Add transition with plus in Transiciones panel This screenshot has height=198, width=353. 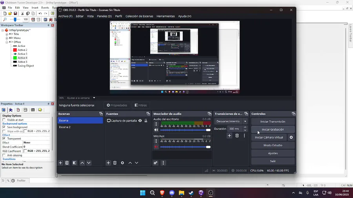[229, 136]
